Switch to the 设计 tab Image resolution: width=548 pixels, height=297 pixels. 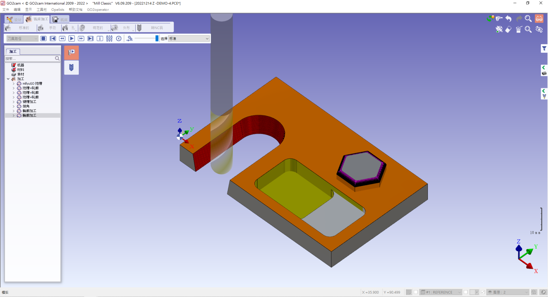[x=14, y=20]
